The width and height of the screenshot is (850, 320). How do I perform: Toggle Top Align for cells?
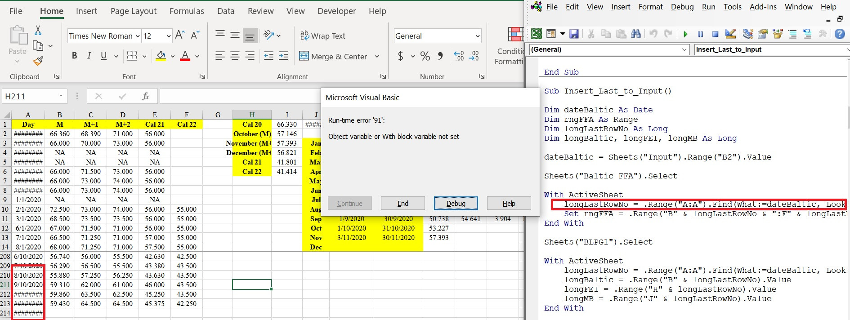(x=220, y=35)
